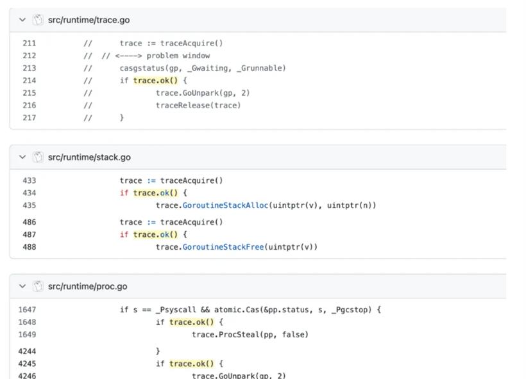The image size is (526, 379).
Task: Click highlighted trace.ok() on line 4245
Action: click(x=192, y=364)
